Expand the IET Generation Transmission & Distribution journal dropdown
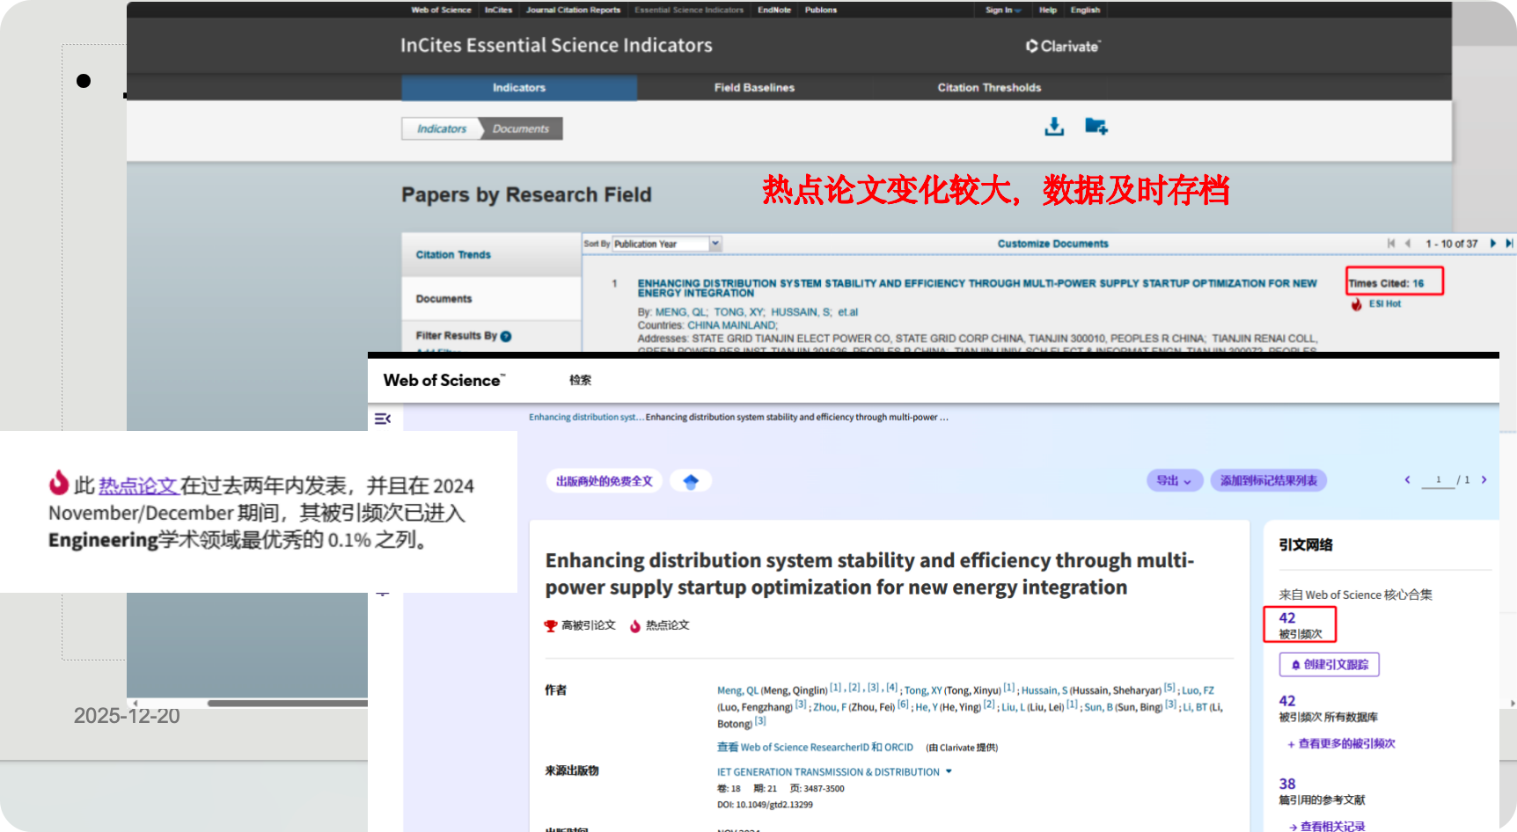 [949, 772]
